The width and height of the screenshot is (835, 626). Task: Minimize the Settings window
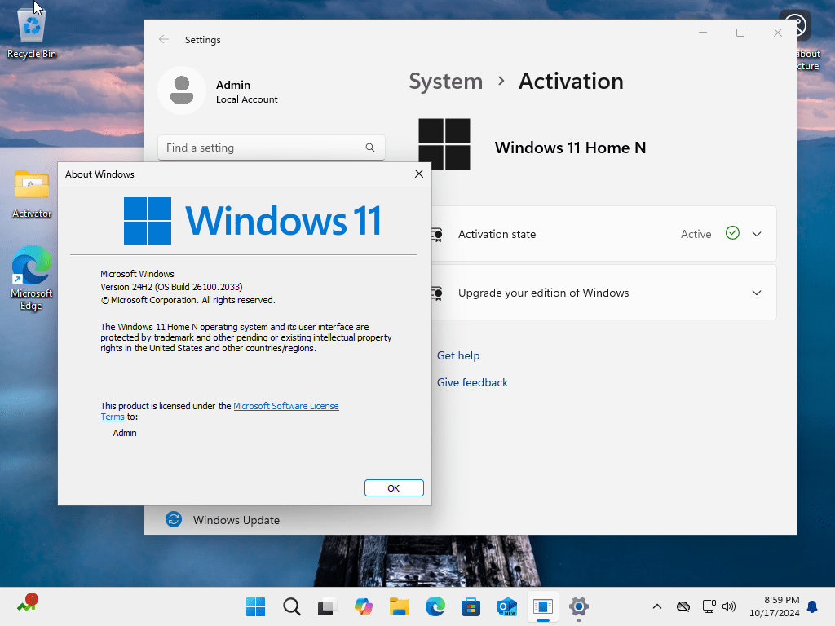point(703,33)
